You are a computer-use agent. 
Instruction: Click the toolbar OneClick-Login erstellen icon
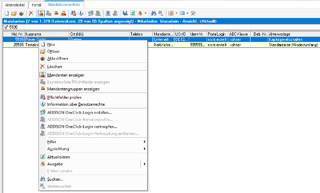[x=91, y=13]
